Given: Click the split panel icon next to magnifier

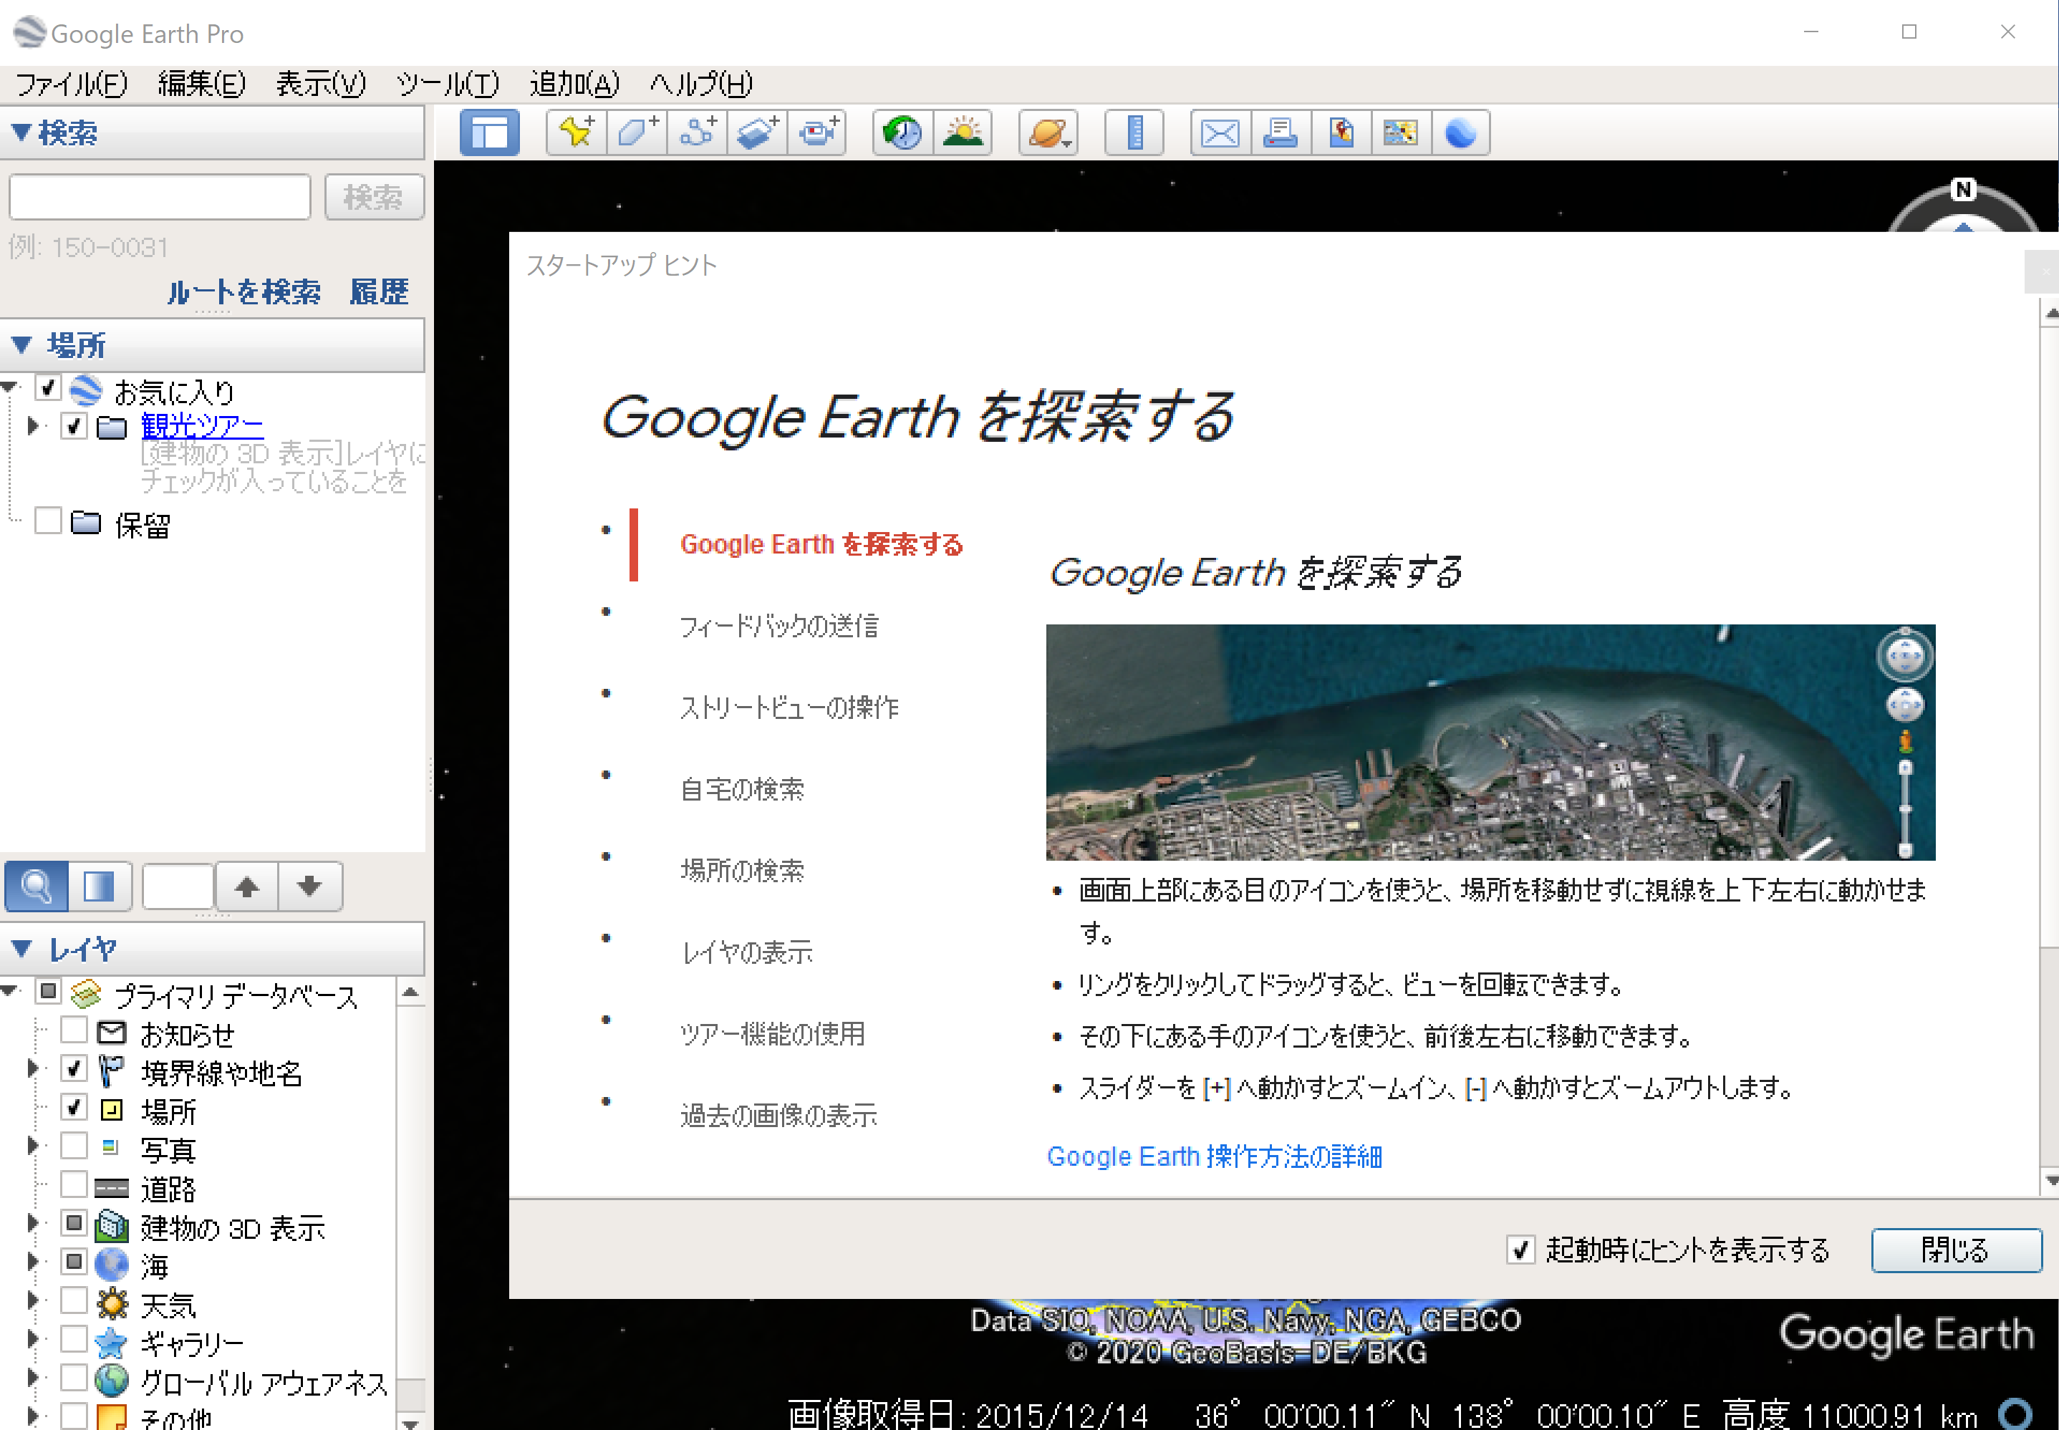Looking at the screenshot, I should point(100,886).
